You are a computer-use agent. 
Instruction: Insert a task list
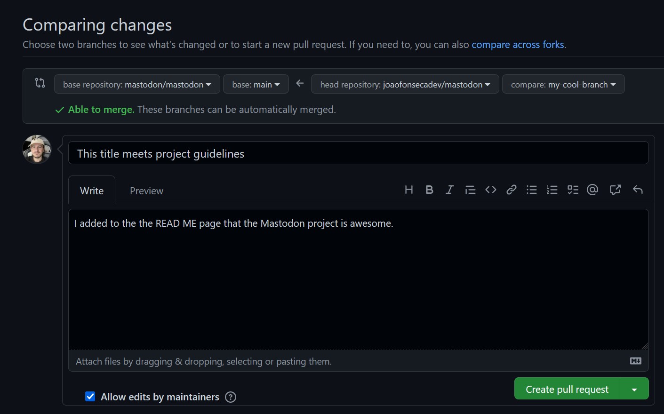pos(573,190)
